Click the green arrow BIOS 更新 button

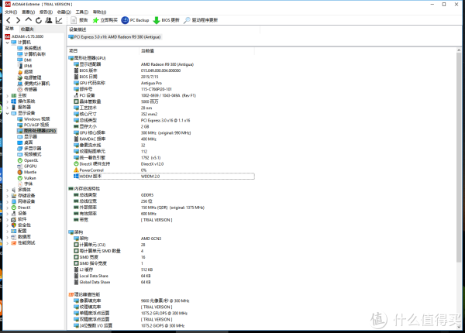[x=166, y=20]
